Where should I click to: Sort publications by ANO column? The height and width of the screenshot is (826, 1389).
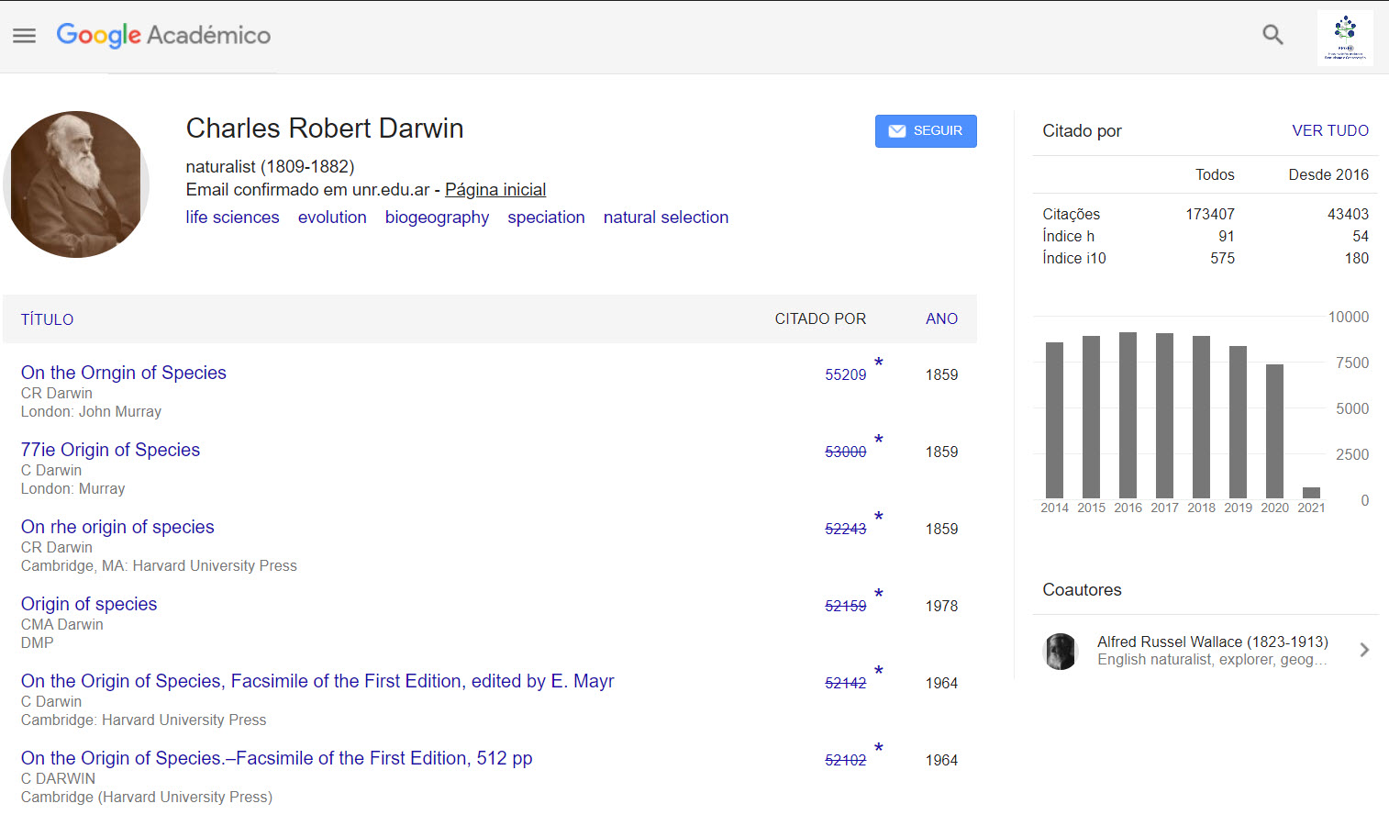[941, 318]
